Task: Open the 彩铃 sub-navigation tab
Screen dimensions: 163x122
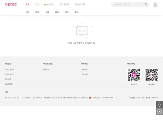Action: (77, 12)
